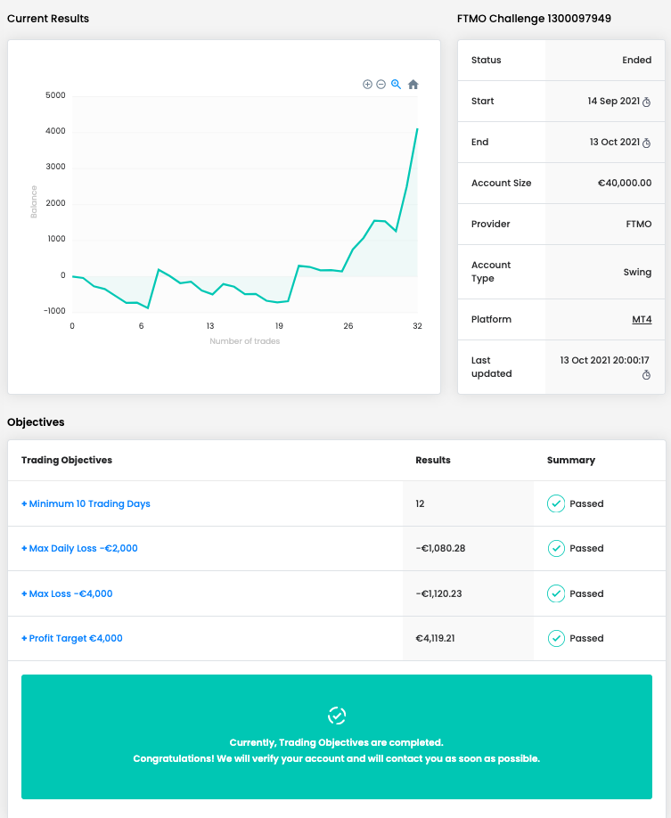The width and height of the screenshot is (671, 818).
Task: Click Passed check icon for Max Daily Loss
Action: pyautogui.click(x=556, y=548)
